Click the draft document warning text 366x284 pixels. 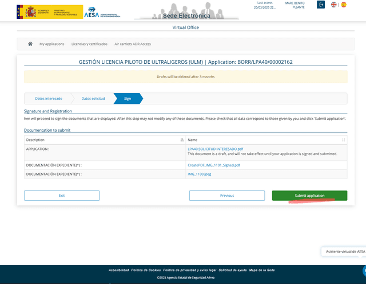tap(262, 154)
